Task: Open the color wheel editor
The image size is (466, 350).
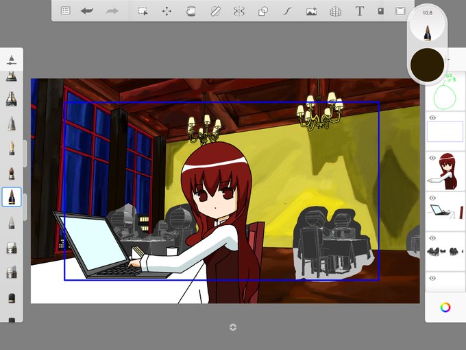Action: 445,307
